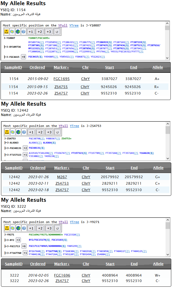Sort the 3222 table by End header
Viewport: 172px width, 288px height.
coord(134,264)
